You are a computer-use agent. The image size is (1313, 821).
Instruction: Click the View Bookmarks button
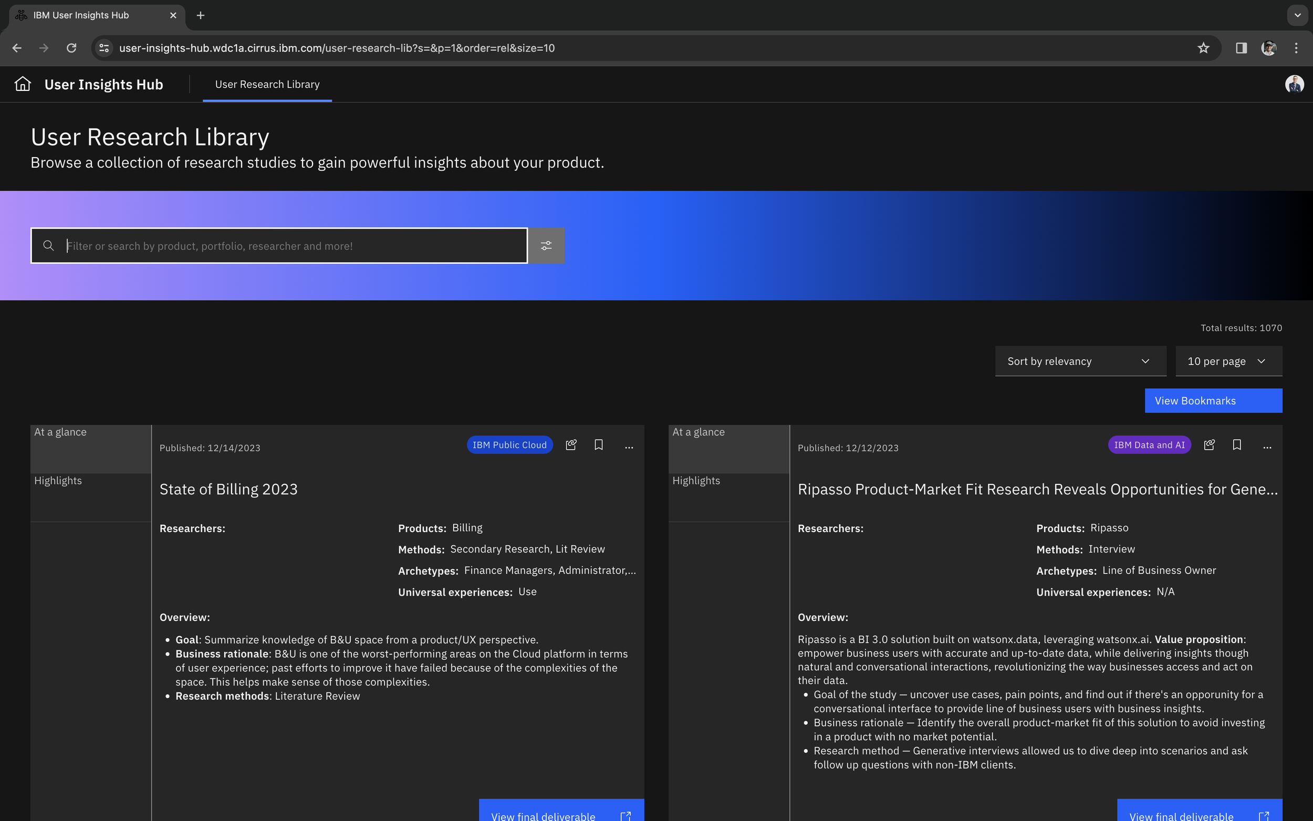click(x=1214, y=401)
